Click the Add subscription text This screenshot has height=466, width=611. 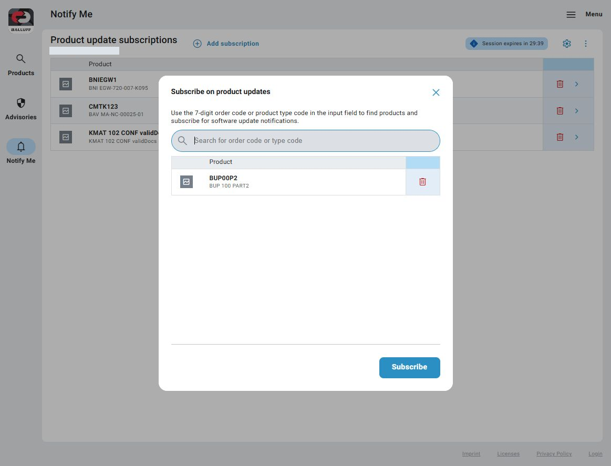(x=233, y=44)
